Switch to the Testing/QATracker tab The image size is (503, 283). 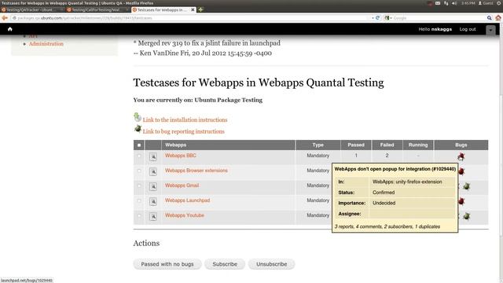(32, 9)
